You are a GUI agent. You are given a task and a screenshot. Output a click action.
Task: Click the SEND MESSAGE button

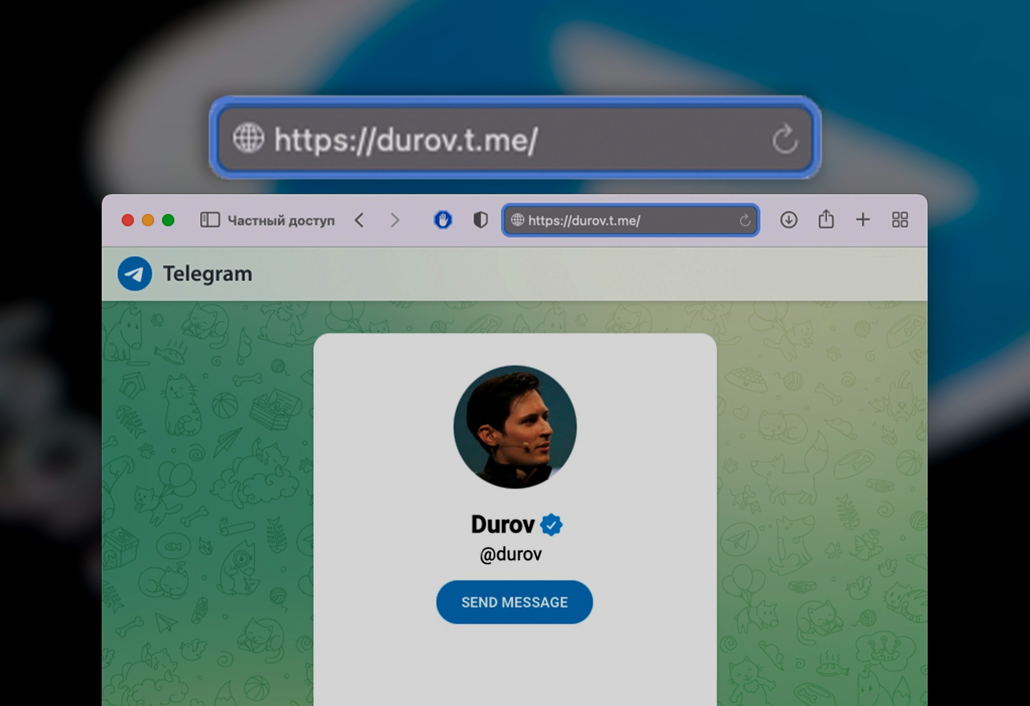point(514,602)
